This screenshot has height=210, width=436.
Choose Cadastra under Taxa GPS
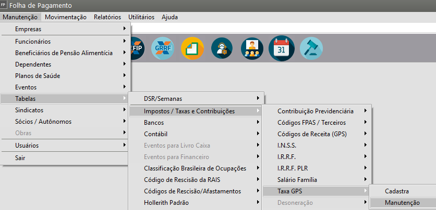click(397, 191)
